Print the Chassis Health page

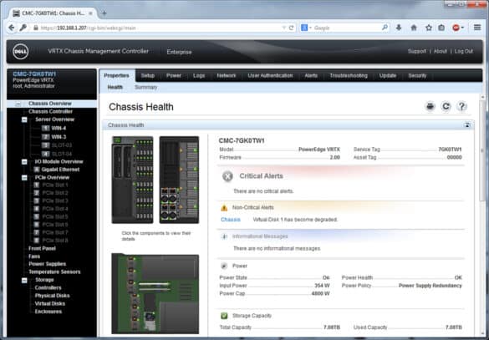click(430, 107)
